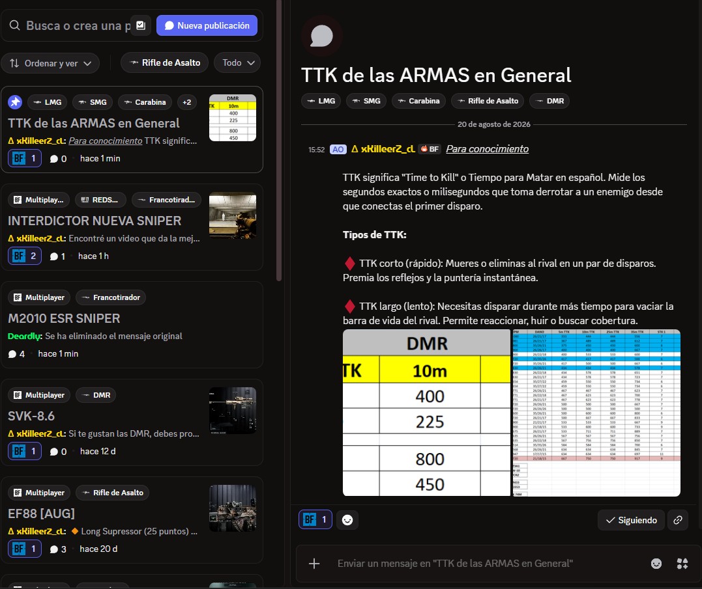Screen dimensions: 702x589
Task: Toggle BF reaction below thread message
Action: (x=315, y=520)
